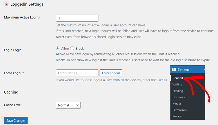This screenshot has width=218, height=125.
Task: Select the Allow login logic option
Action: 58,48
